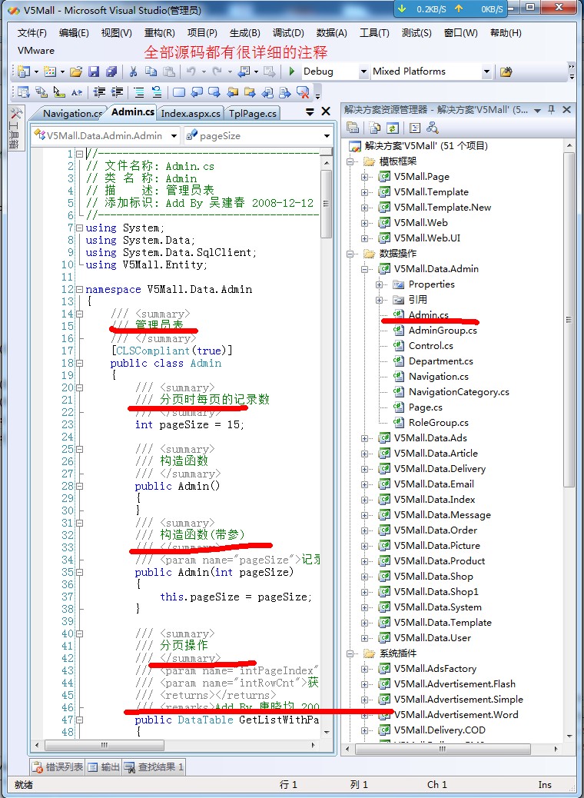Select the V5Mall.Advertisement.Flash project
The width and height of the screenshot is (584, 798).
coord(454,684)
